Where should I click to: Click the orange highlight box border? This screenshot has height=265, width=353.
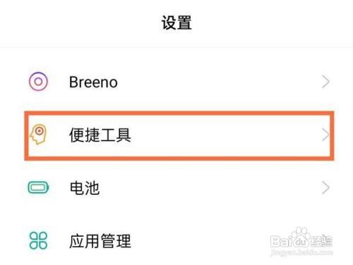[x=179, y=113]
